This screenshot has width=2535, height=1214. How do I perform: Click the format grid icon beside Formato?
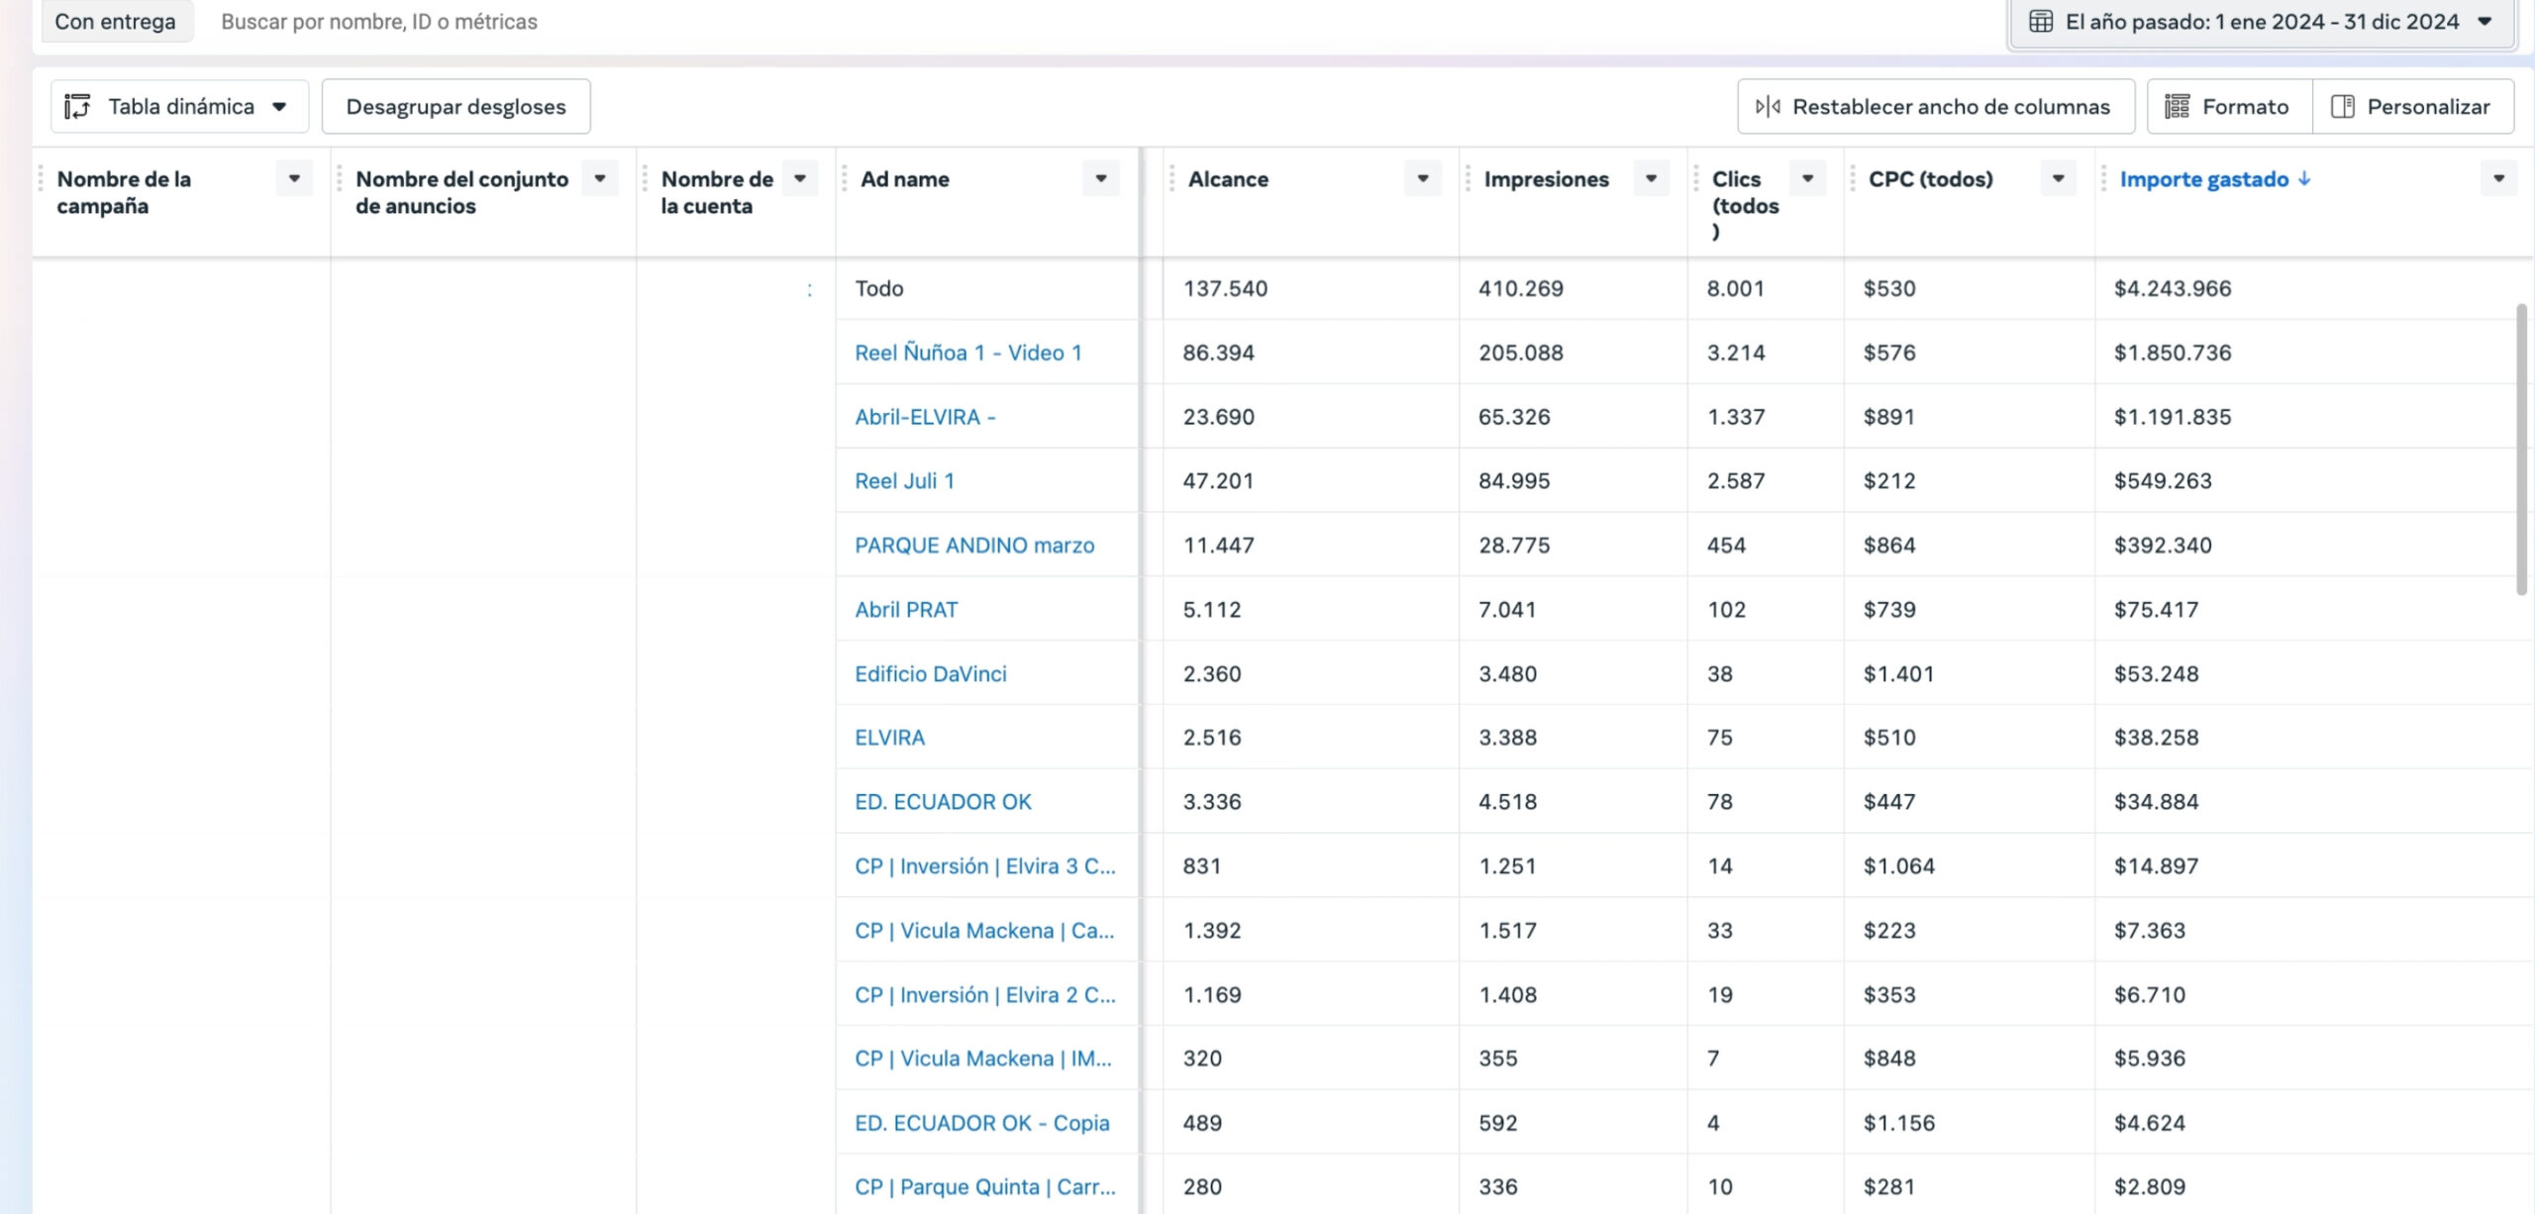pyautogui.click(x=2177, y=107)
